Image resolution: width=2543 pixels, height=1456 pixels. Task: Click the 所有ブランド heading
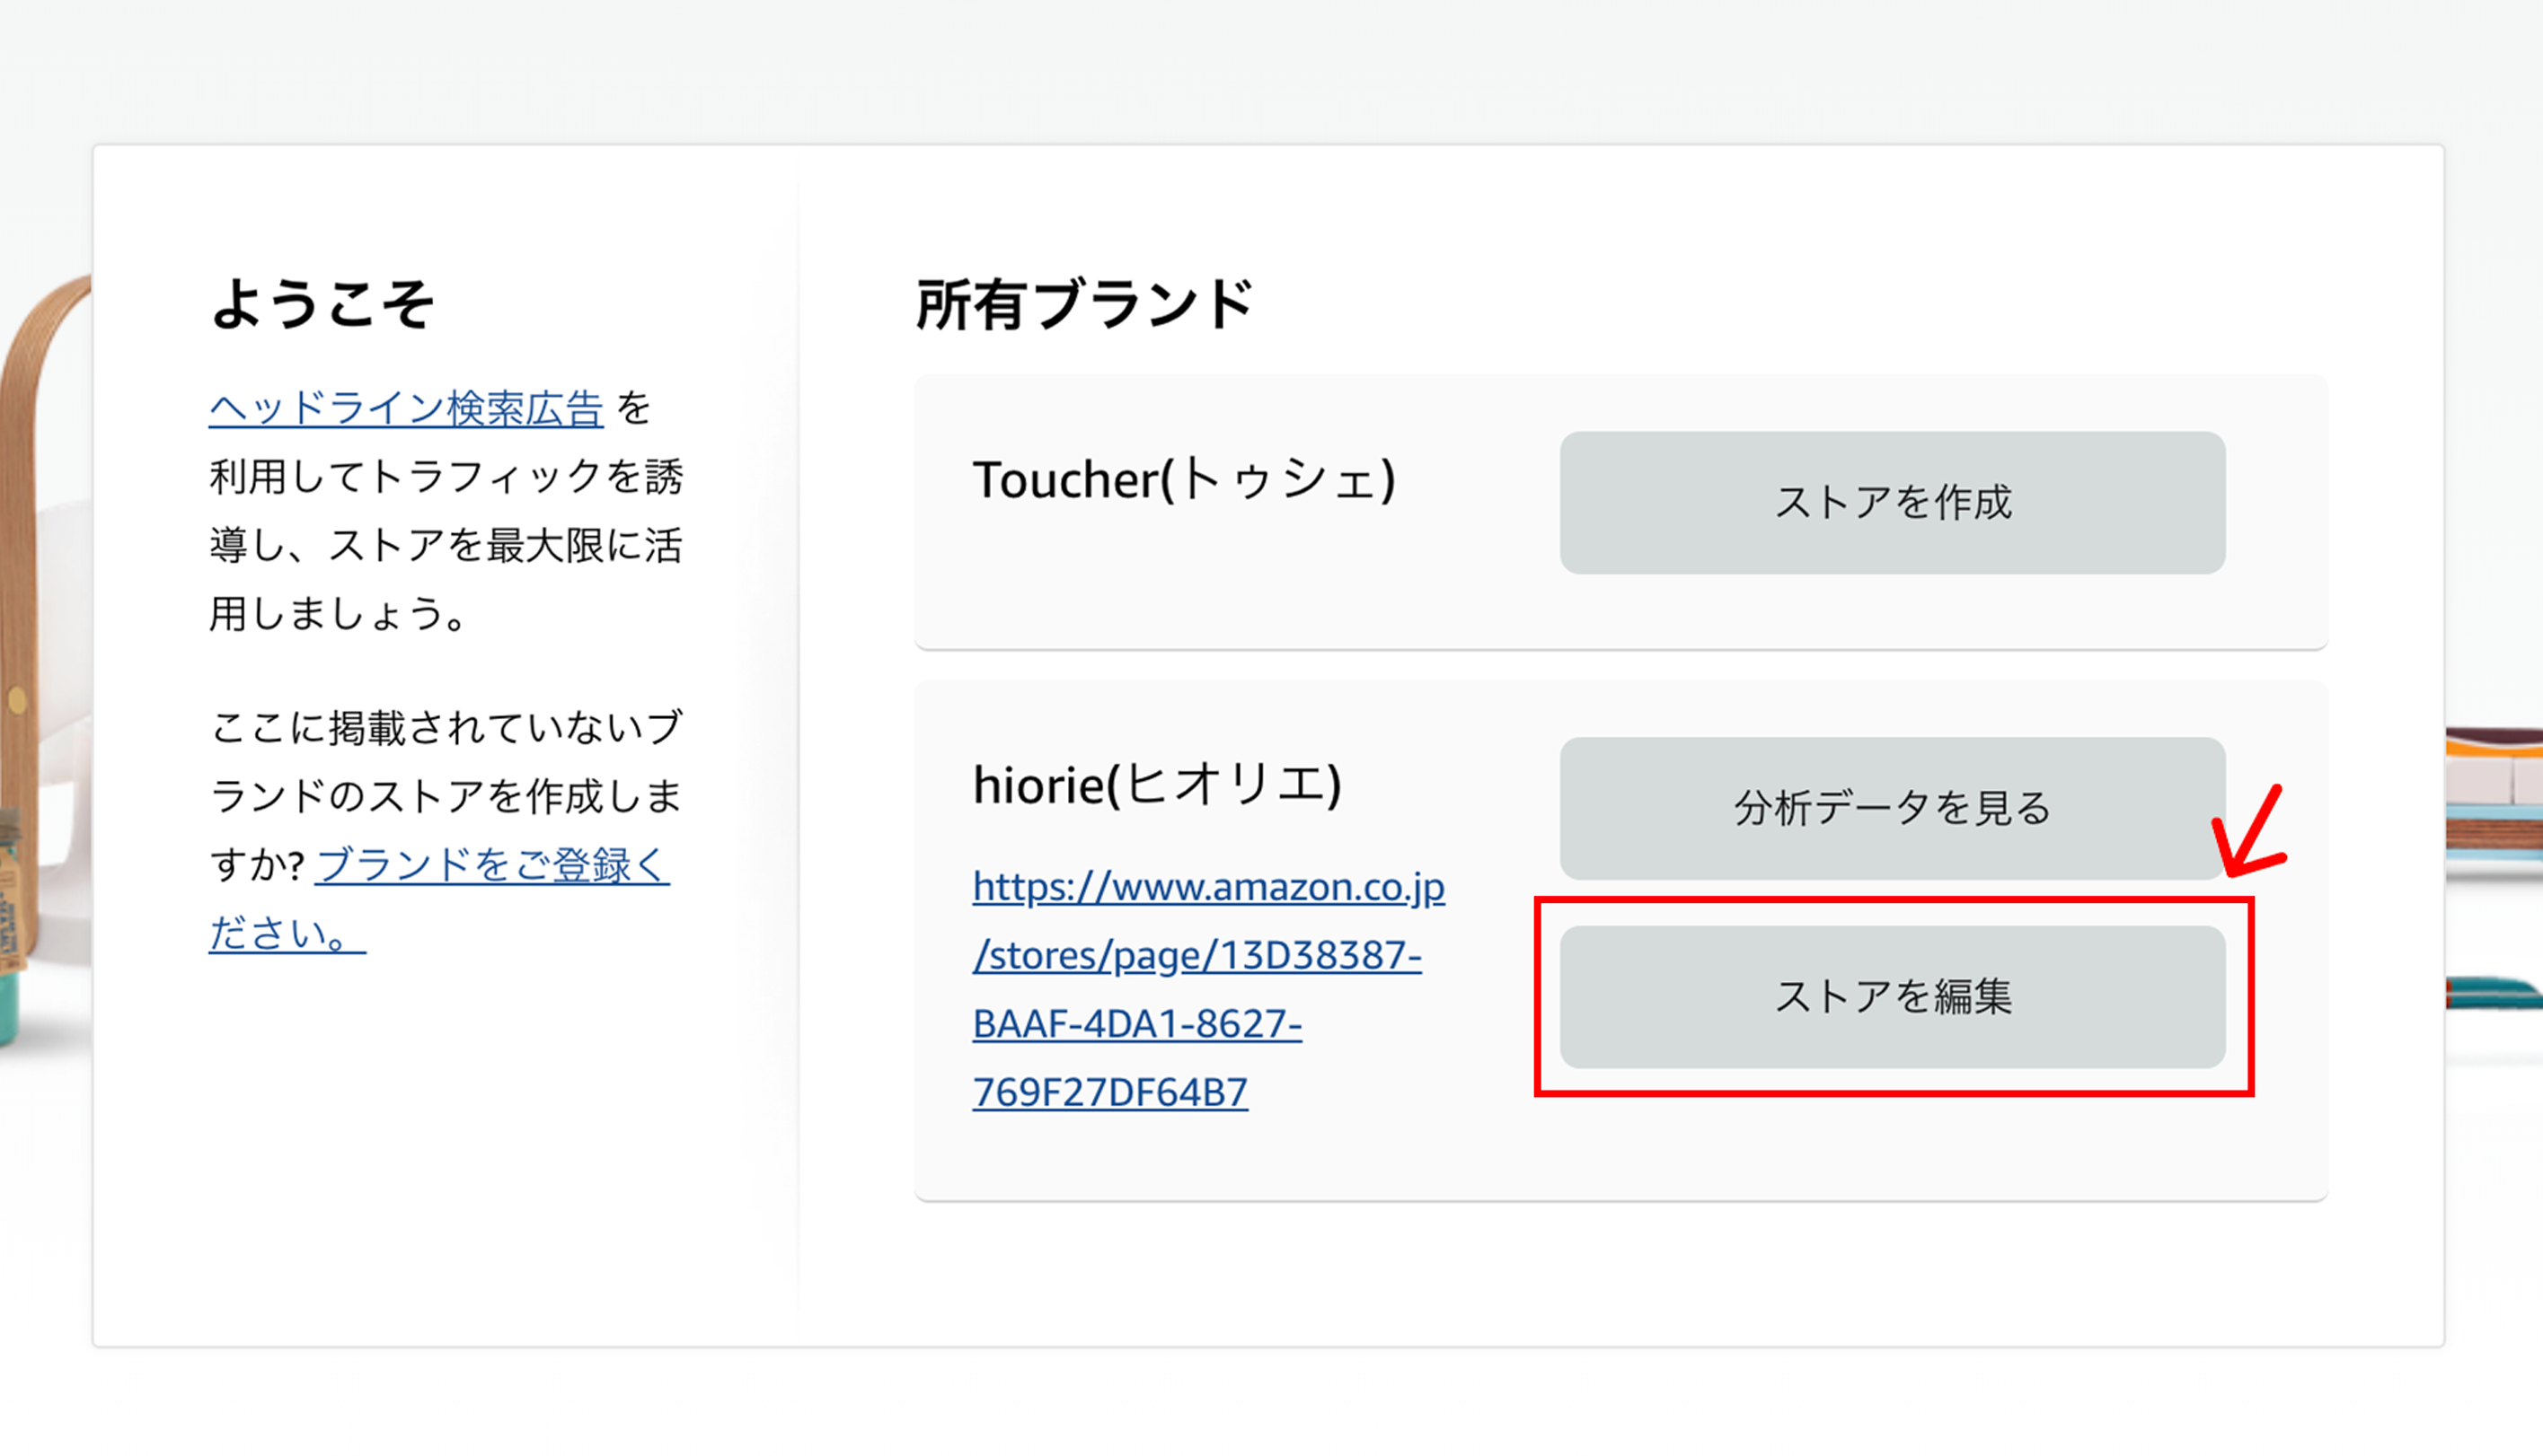point(1083,303)
